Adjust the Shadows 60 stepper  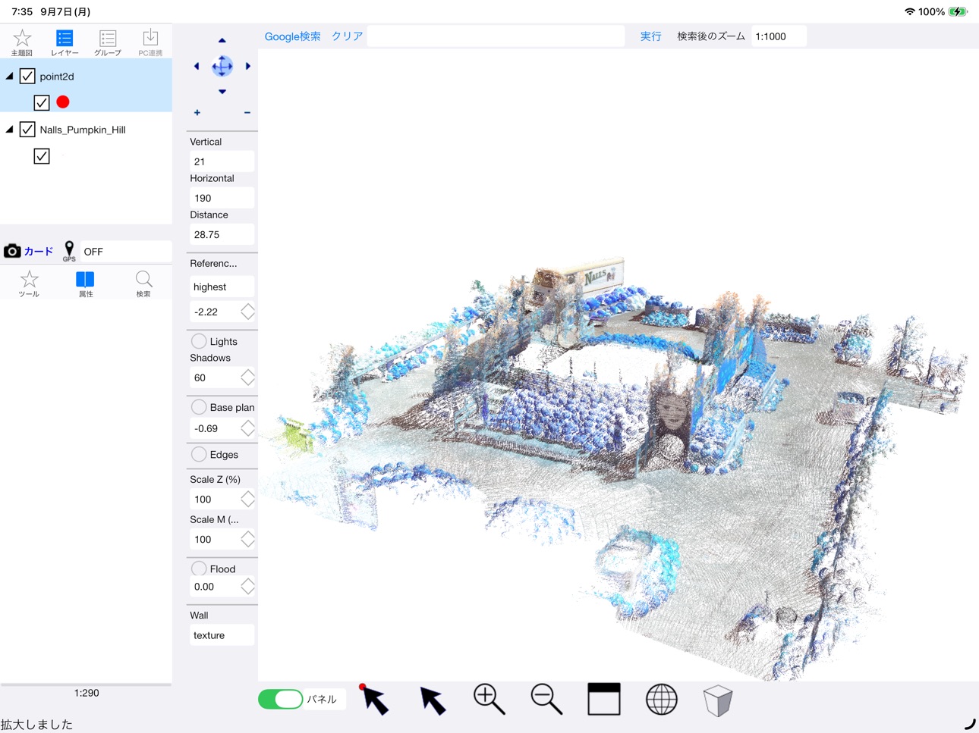pyautogui.click(x=247, y=377)
